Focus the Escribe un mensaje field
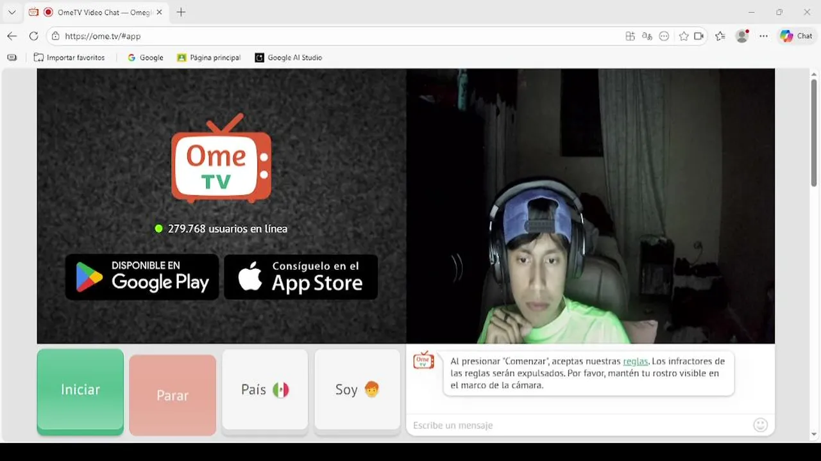Viewport: 821px width, 461px height. tap(580, 425)
